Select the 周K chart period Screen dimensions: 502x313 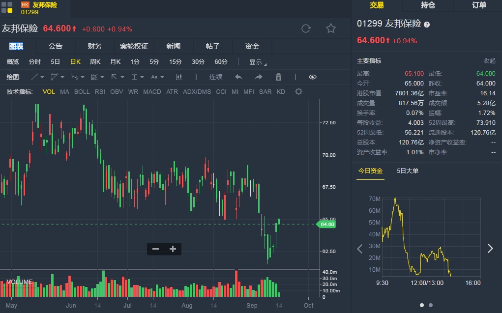[x=95, y=62]
